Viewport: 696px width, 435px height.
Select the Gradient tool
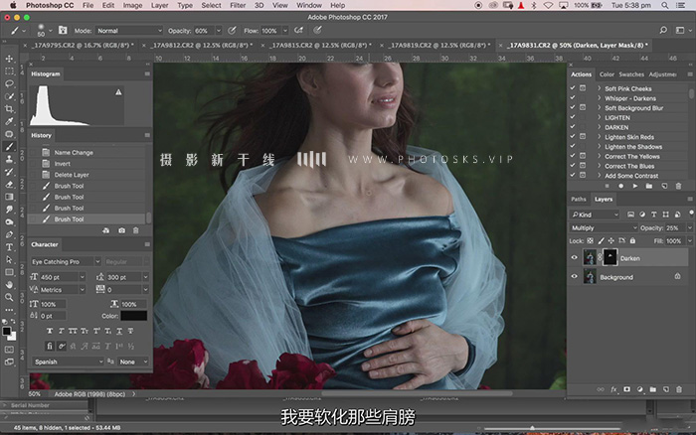click(x=9, y=197)
